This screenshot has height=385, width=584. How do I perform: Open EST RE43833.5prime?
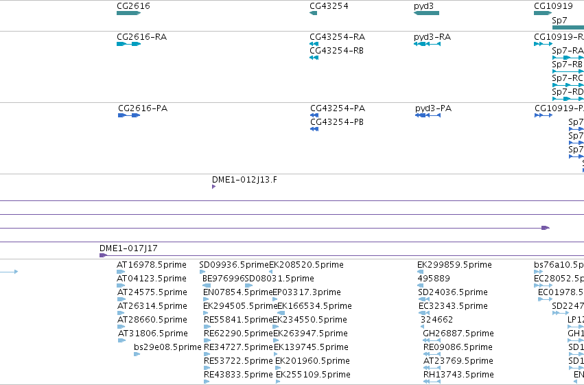[x=238, y=375]
